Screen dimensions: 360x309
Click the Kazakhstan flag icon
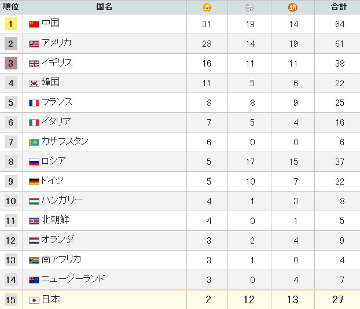34,142
